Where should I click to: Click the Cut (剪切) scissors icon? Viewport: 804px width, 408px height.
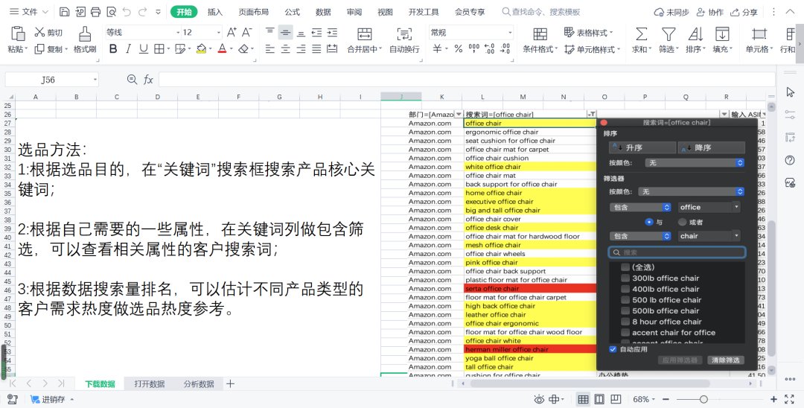pos(39,32)
